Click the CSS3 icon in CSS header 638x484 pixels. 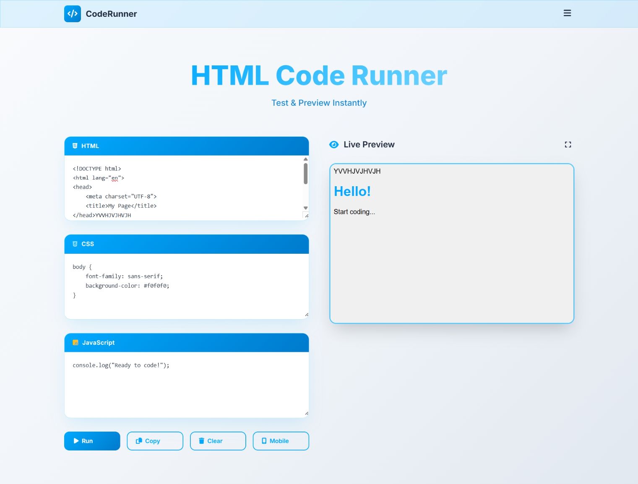75,244
